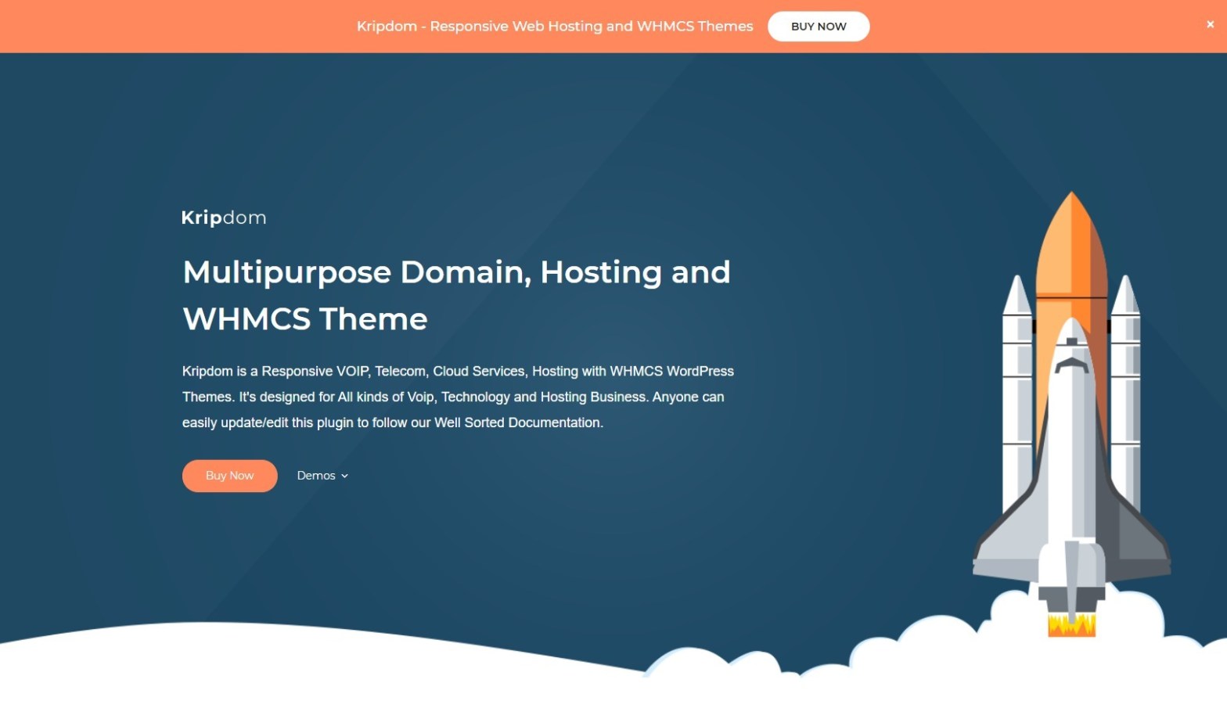Click the left white rocket booster

click(1017, 391)
